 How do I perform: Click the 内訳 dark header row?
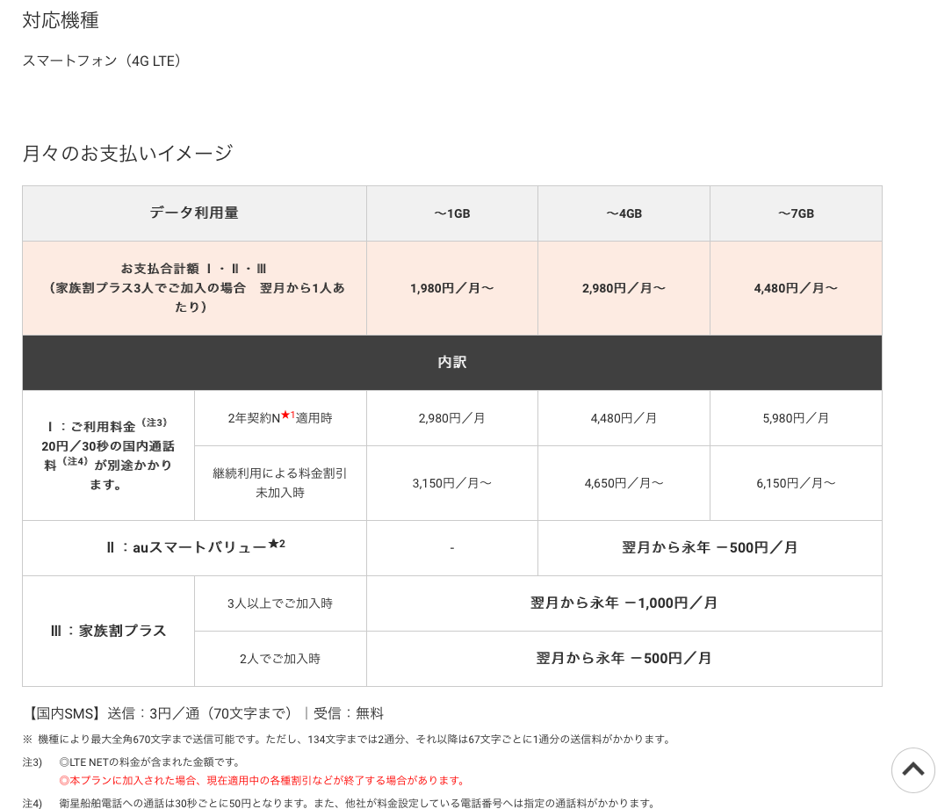point(452,363)
